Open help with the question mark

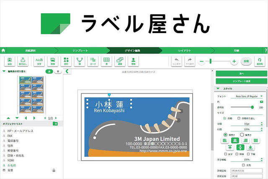[266, 51]
